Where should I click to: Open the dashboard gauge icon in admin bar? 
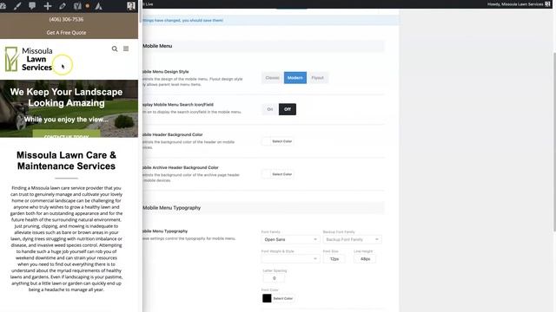pos(3,6)
